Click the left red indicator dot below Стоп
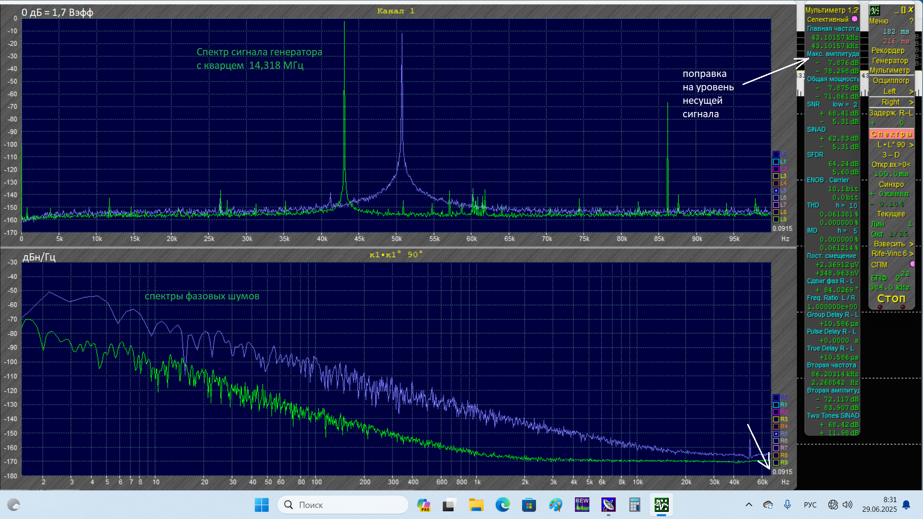The image size is (923, 519). (x=880, y=307)
